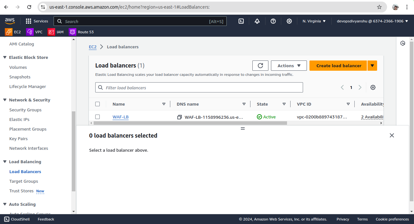The height and width of the screenshot is (224, 414).
Task: Click the EC2 shortcut in favorites bar
Action: click(x=13, y=32)
